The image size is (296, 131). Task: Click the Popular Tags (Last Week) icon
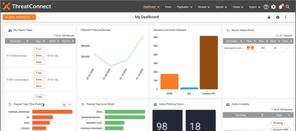83,104
